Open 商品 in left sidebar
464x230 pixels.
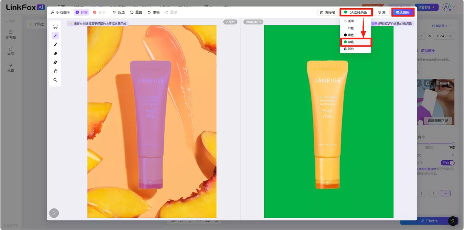click(11, 51)
